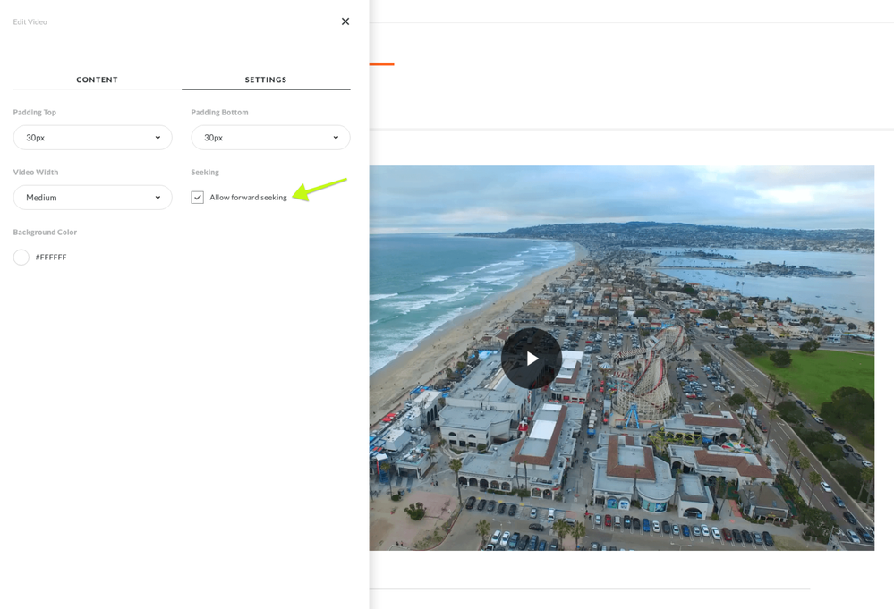
Task: Play the video using the play button
Action: pos(532,359)
